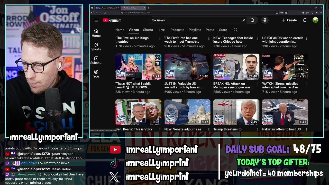This screenshot has width=329, height=185.
Task: Click the youtube.com address bar
Action: tap(198, 13)
